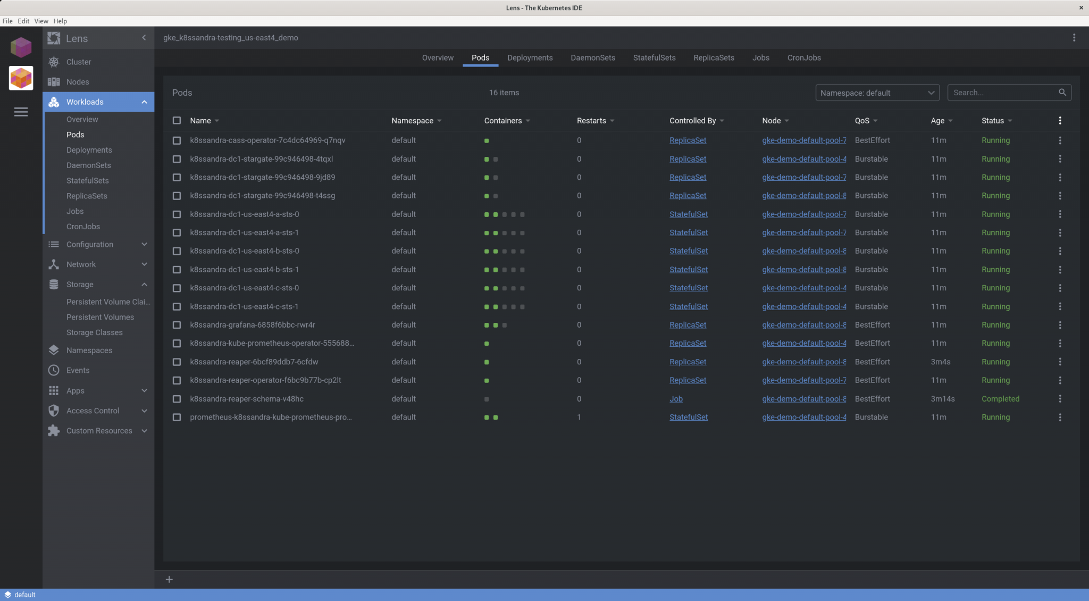Image resolution: width=1089 pixels, height=601 pixels.
Task: Click the search magnifier icon
Action: click(1062, 93)
